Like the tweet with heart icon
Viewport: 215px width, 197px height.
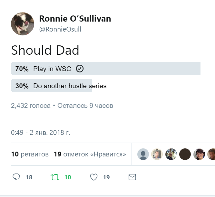coord(94,177)
